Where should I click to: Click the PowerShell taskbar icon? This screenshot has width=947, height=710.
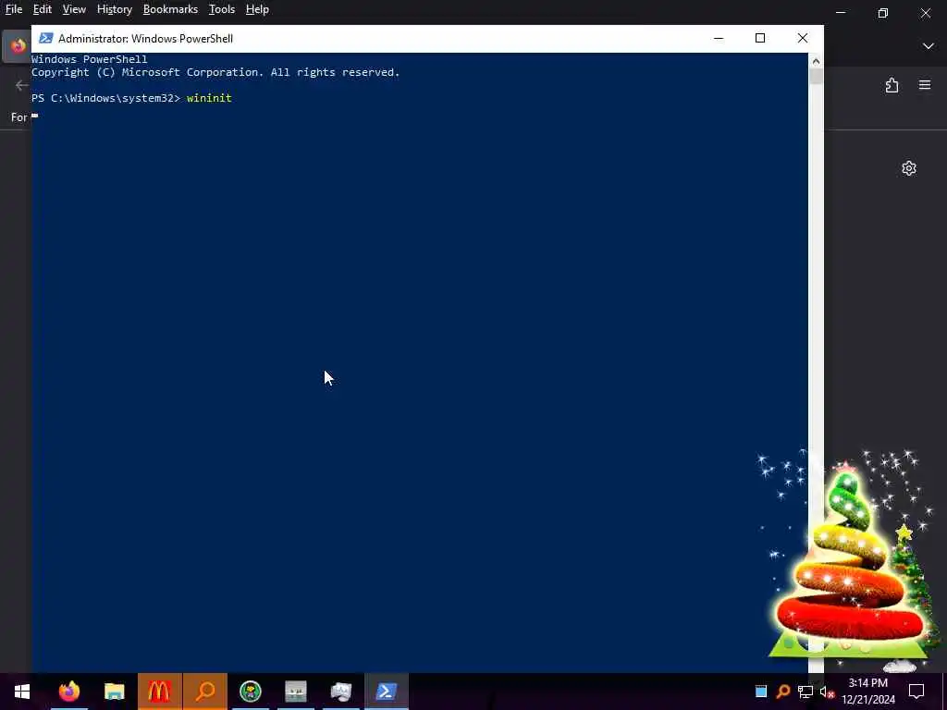click(x=387, y=692)
